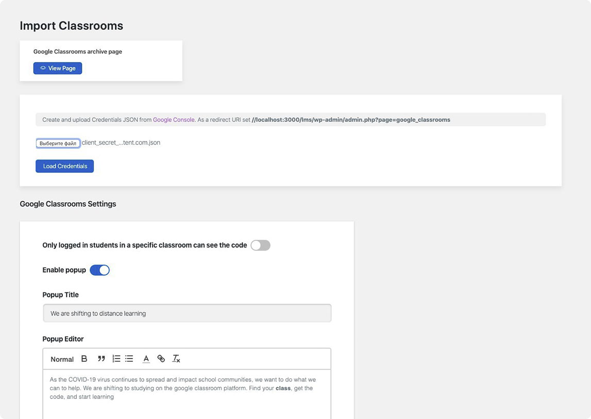The width and height of the screenshot is (591, 419).
Task: Insert bullet list in Popup Editor
Action: [x=129, y=359]
